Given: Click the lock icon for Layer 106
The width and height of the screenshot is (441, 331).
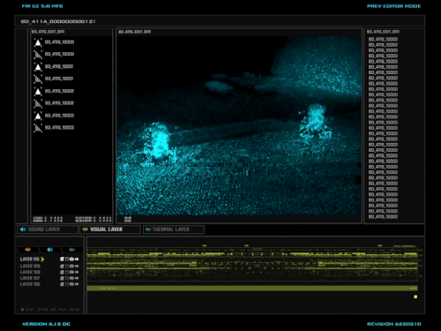Looking at the screenshot, I should pyautogui.click(x=62, y=284).
